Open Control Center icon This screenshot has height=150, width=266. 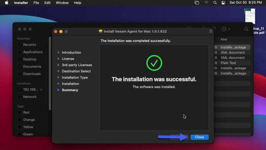point(223,3)
